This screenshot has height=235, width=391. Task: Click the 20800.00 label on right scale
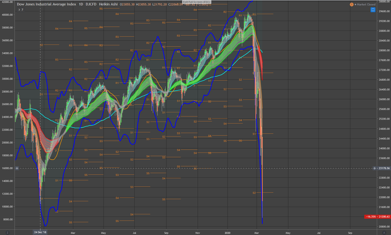[x=384, y=227]
